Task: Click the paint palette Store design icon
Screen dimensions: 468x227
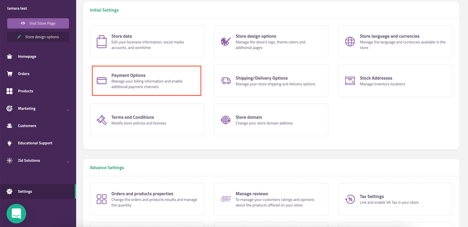Action: point(226,42)
